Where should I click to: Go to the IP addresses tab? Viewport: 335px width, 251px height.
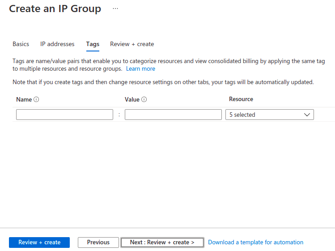tap(57, 44)
